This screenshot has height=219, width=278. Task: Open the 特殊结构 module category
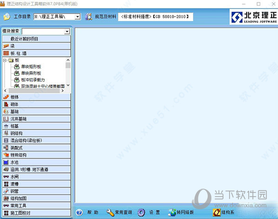(36, 155)
